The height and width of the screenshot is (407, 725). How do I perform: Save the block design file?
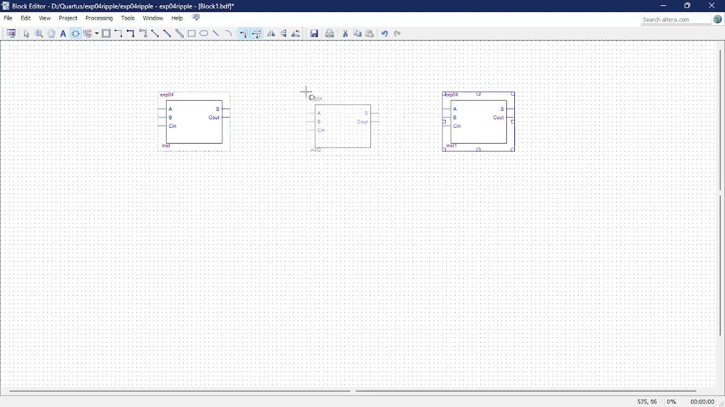point(314,34)
